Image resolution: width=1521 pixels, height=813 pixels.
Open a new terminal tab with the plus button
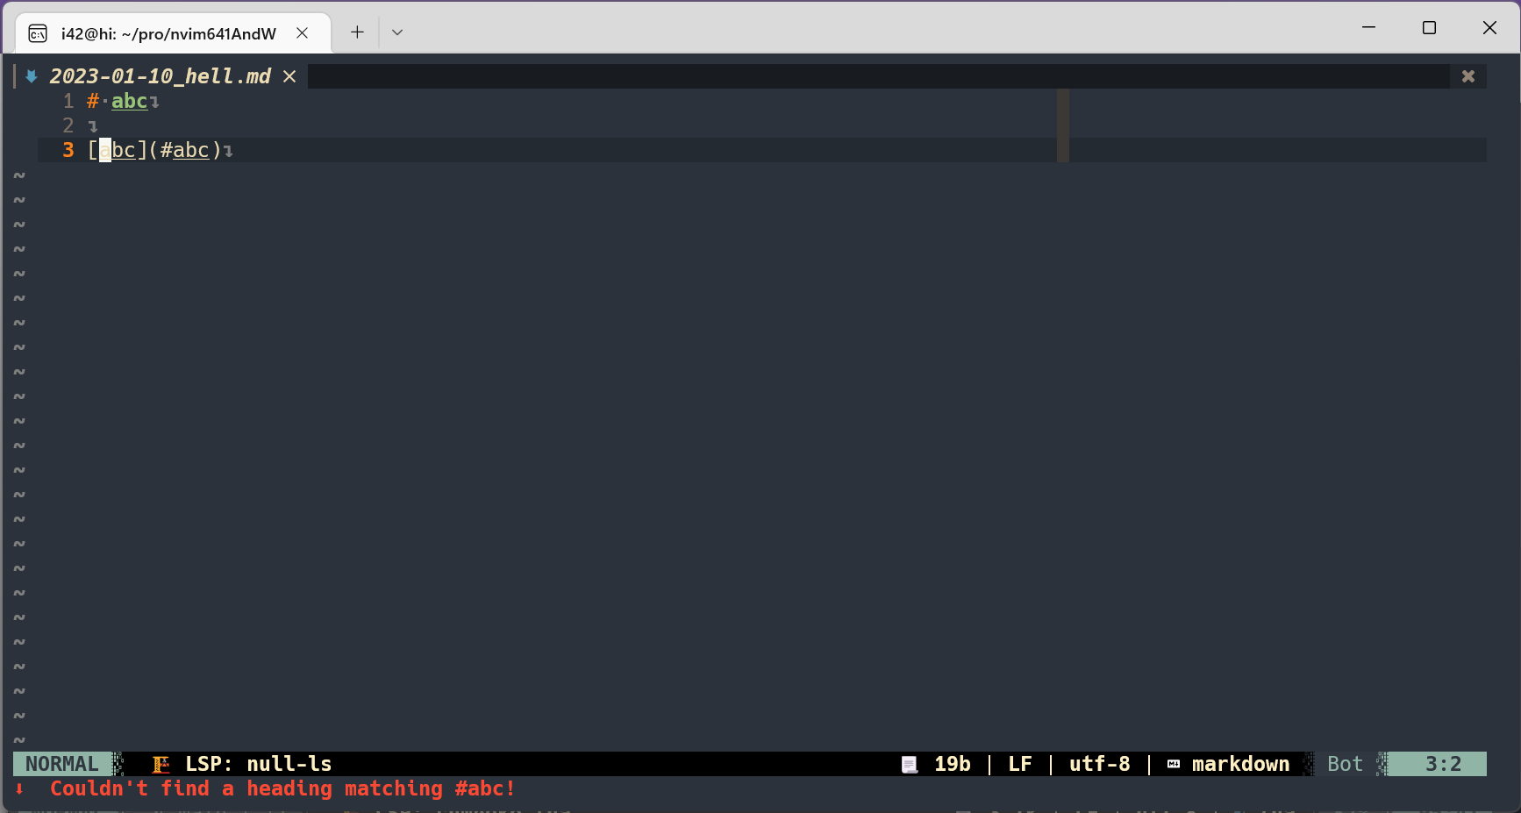[357, 32]
